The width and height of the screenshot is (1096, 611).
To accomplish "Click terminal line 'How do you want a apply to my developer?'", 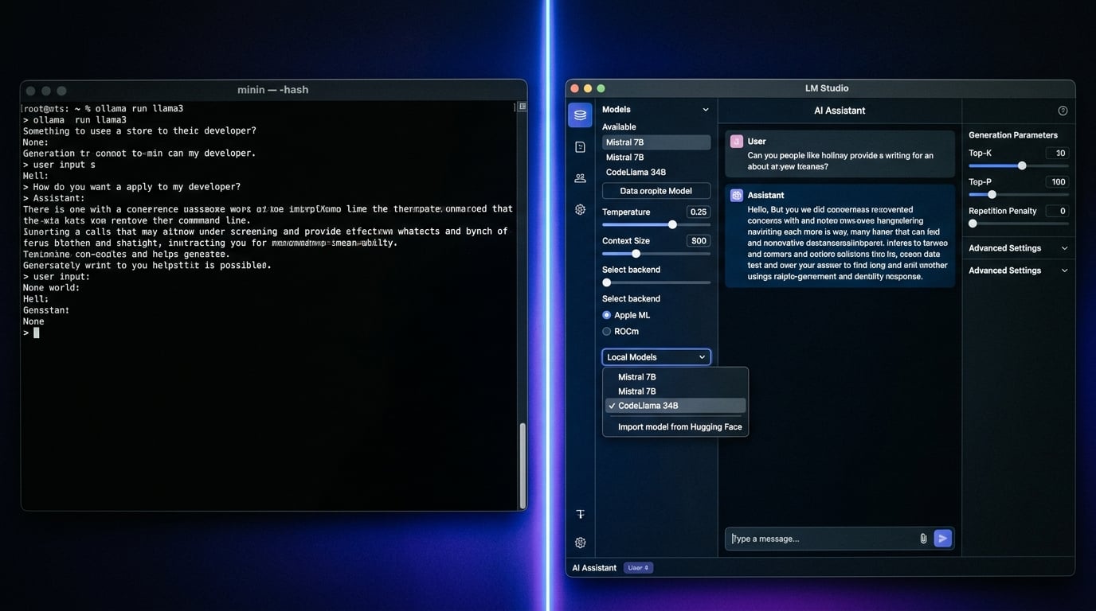I will coord(131,187).
